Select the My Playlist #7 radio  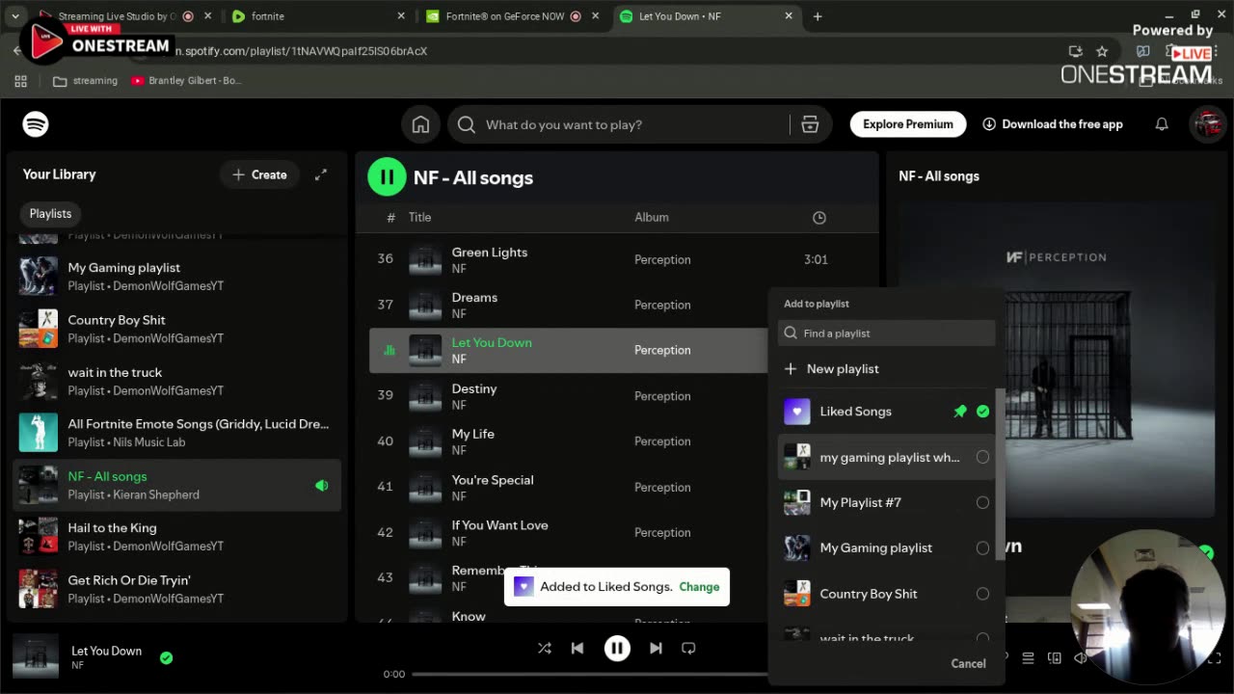click(982, 502)
